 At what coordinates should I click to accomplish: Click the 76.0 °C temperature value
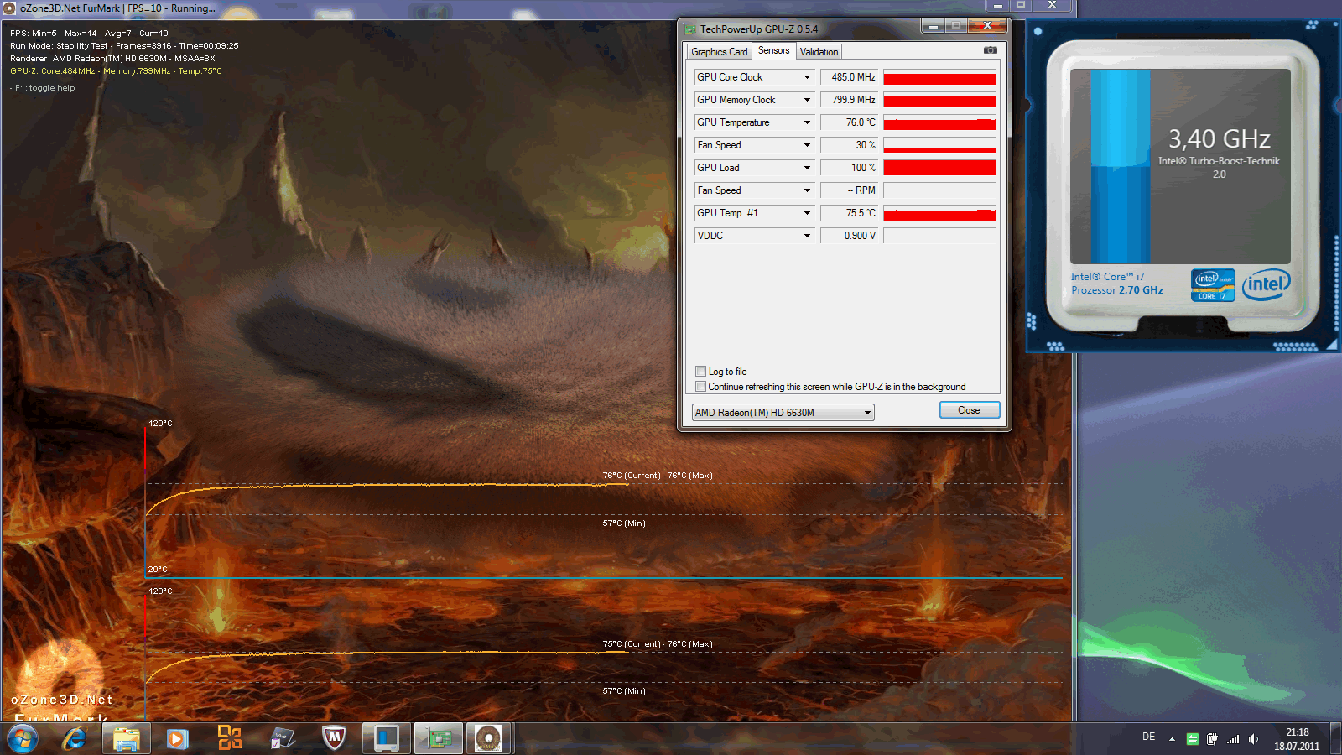[849, 122]
